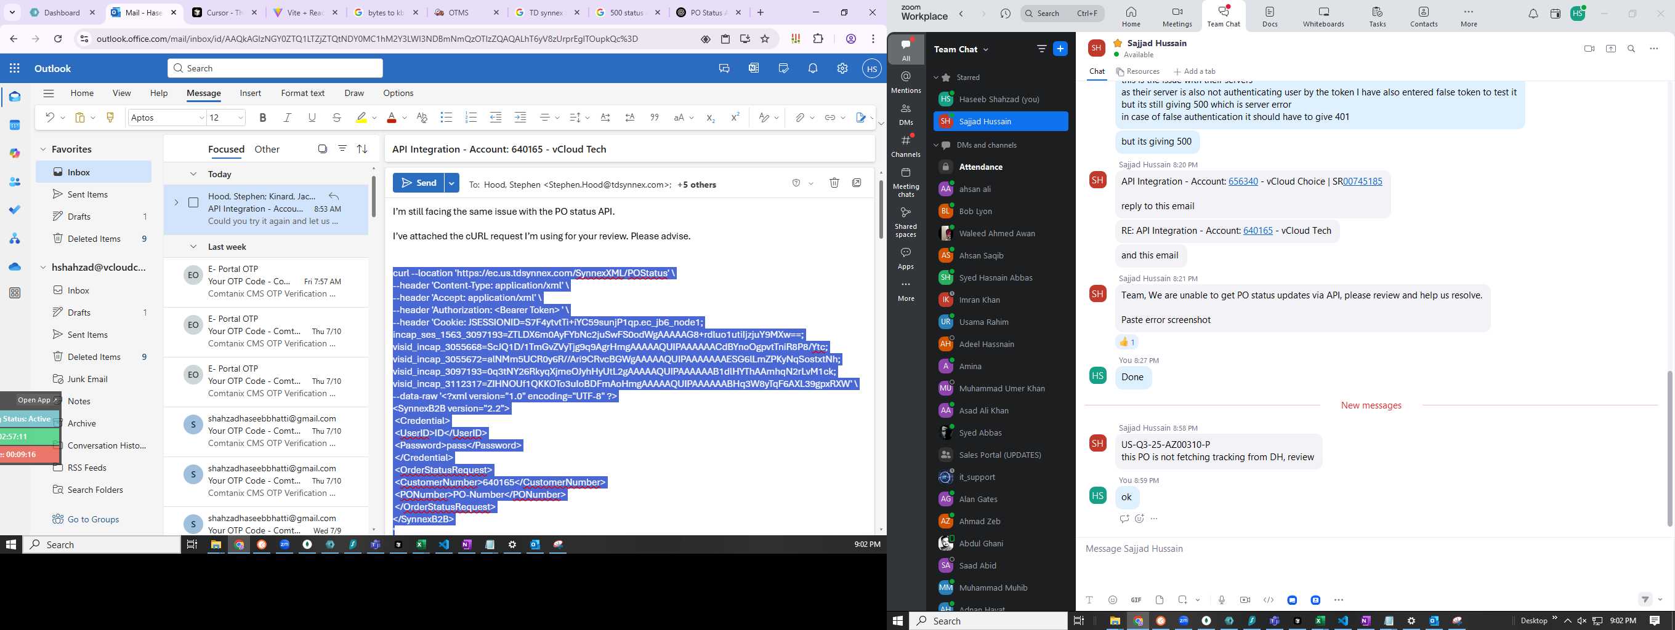Open Send options dropdown arrow
The width and height of the screenshot is (1675, 630).
pos(451,183)
